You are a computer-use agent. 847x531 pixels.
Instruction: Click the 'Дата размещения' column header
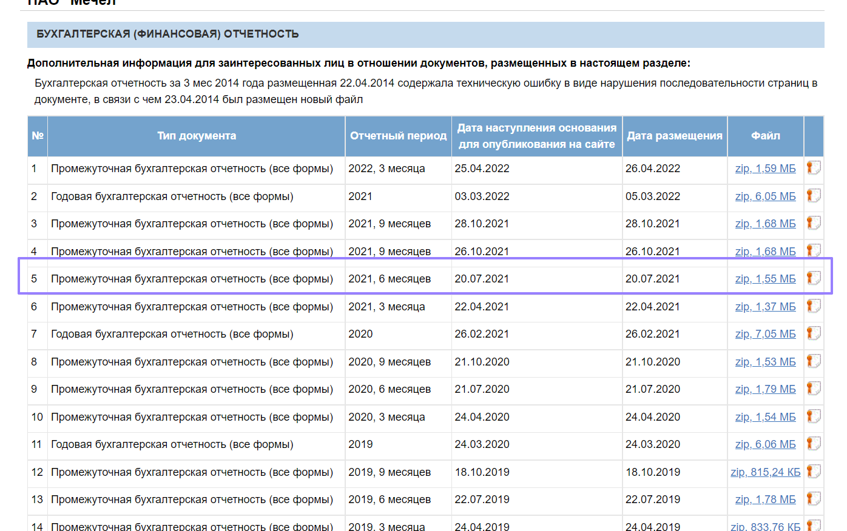pos(675,136)
